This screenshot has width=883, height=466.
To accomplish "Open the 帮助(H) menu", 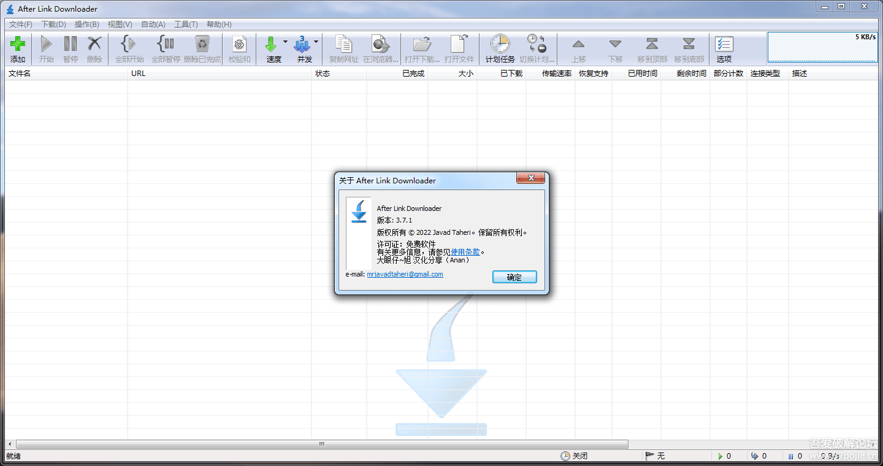I will (219, 25).
